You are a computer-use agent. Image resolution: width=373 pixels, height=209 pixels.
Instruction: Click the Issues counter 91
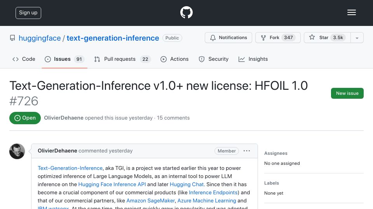[x=79, y=59]
